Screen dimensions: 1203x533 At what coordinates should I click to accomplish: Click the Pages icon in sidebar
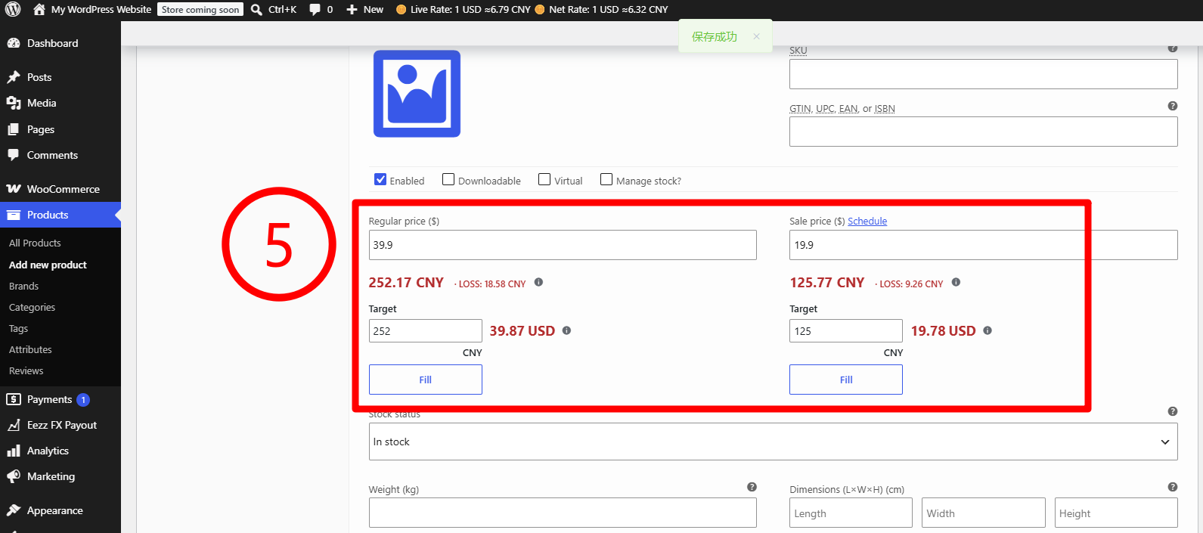pos(14,129)
